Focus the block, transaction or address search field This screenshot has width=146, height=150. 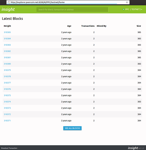click(x=72, y=10)
